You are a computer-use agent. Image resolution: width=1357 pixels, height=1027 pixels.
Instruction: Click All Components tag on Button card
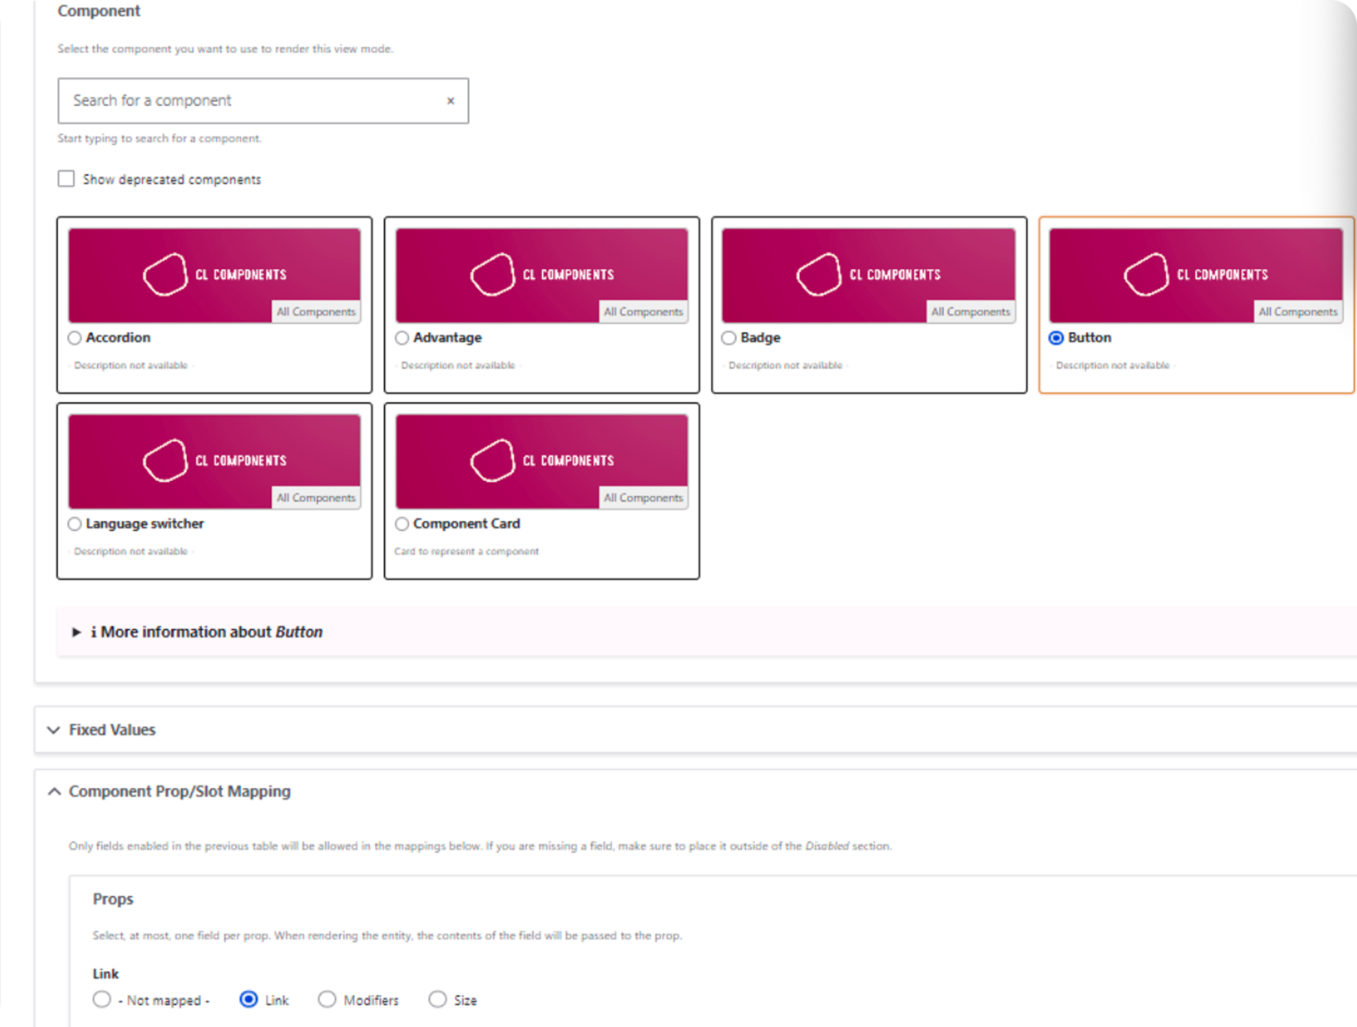(x=1297, y=312)
